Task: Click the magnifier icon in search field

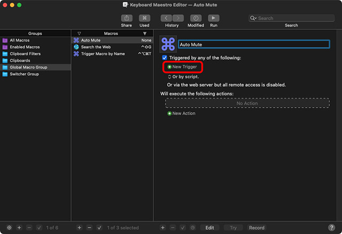Action: [253, 18]
